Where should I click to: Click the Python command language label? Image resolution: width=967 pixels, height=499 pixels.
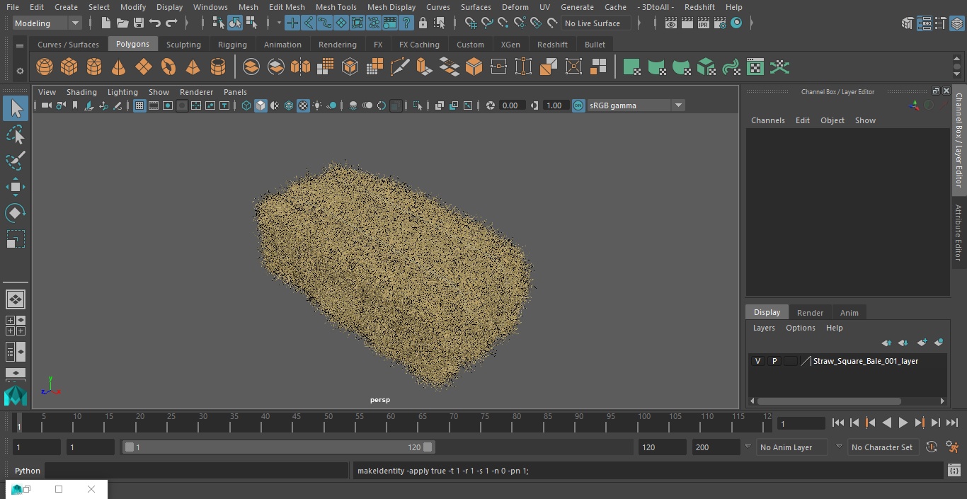[28, 471]
